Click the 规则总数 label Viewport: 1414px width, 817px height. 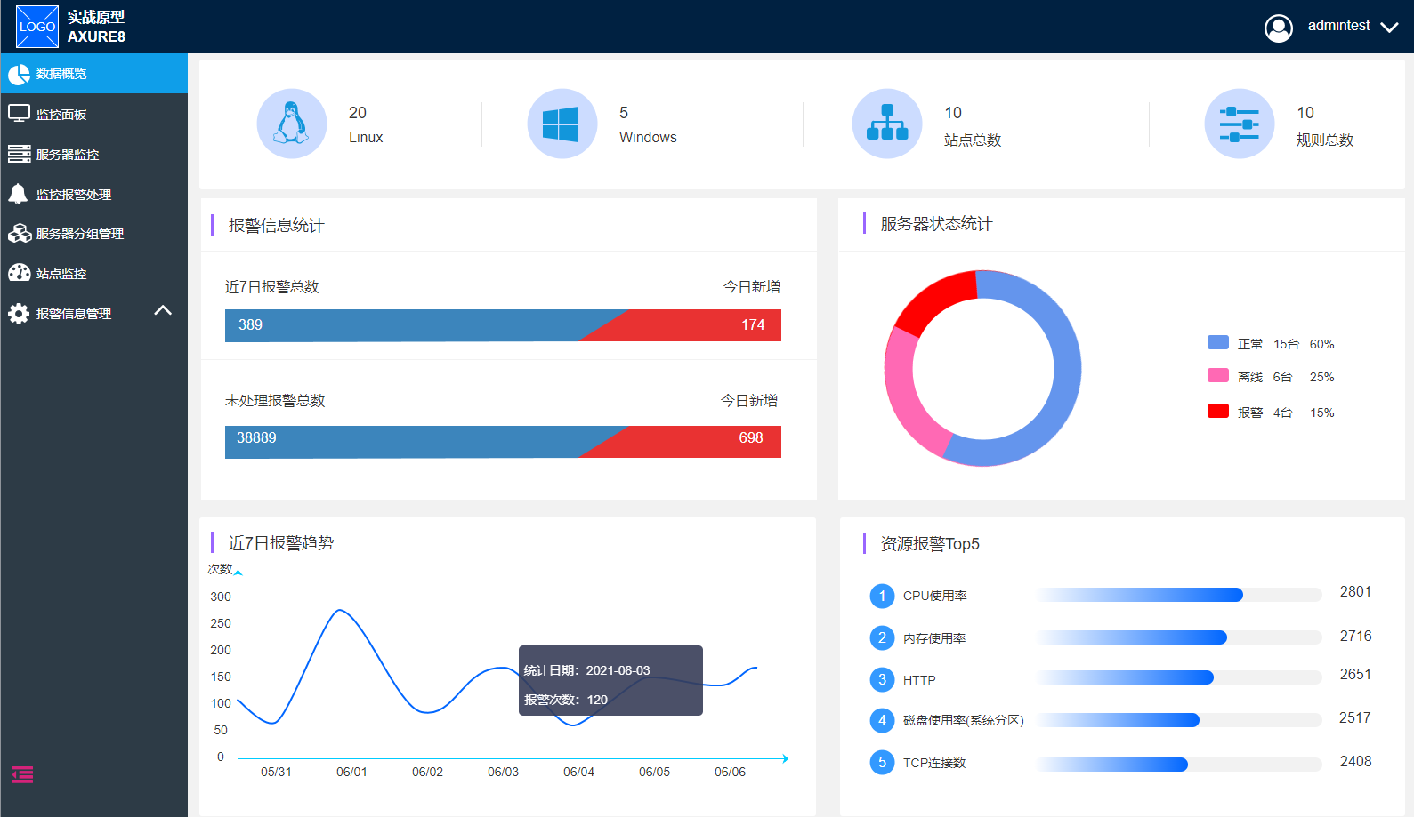pos(1325,140)
